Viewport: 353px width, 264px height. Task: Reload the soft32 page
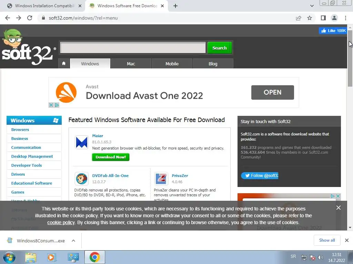[30, 18]
